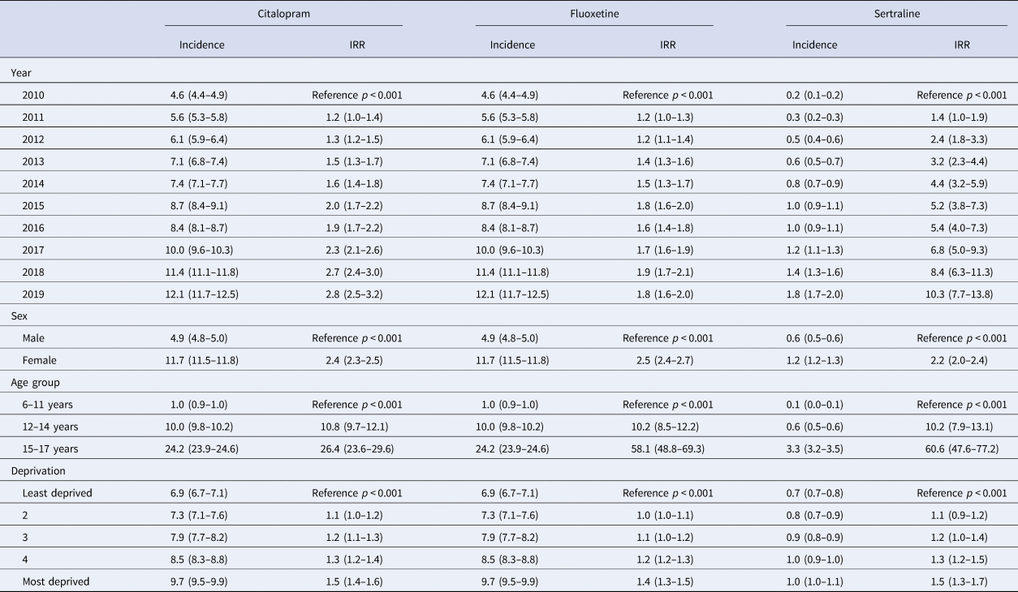Screen dimensions: 1018x592
Task: Select the Male row label
Action: click(35, 337)
